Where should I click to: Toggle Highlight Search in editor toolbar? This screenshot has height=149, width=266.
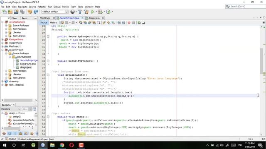[94, 23]
